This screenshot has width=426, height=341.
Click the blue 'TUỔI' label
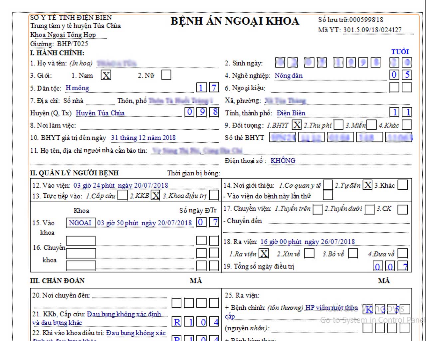tap(400, 52)
